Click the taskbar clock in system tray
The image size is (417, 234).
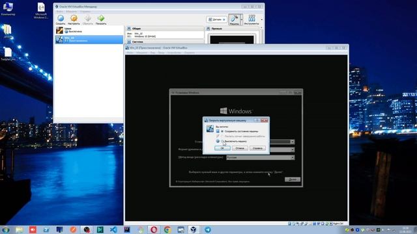(405, 230)
